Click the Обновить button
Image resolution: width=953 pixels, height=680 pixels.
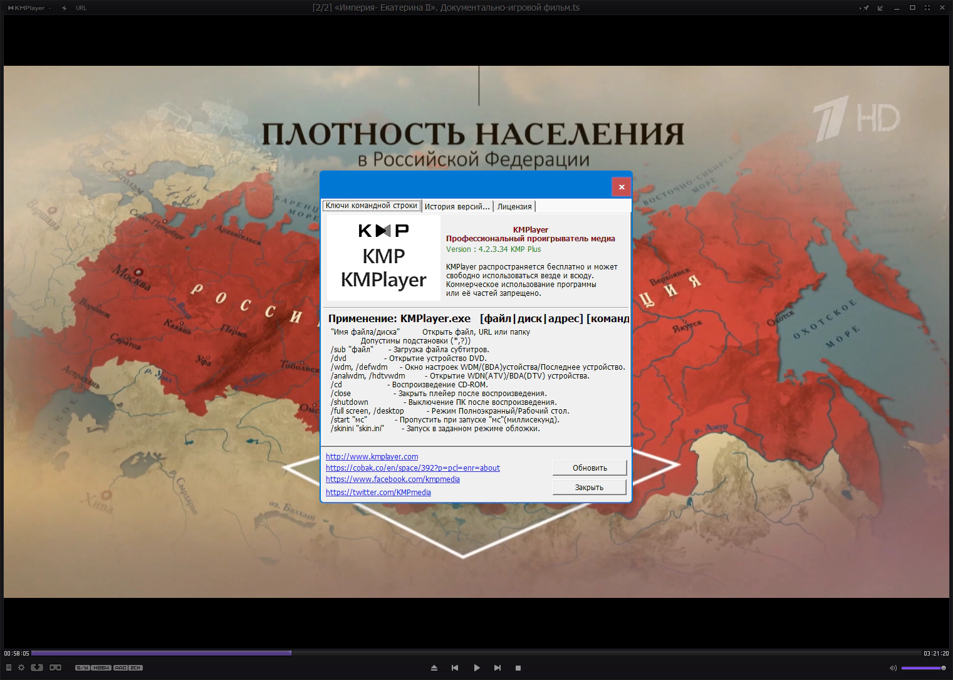(x=589, y=468)
